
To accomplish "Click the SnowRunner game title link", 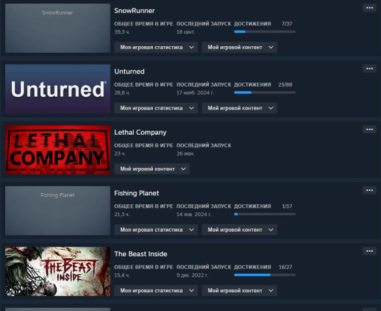I will tap(135, 10).
